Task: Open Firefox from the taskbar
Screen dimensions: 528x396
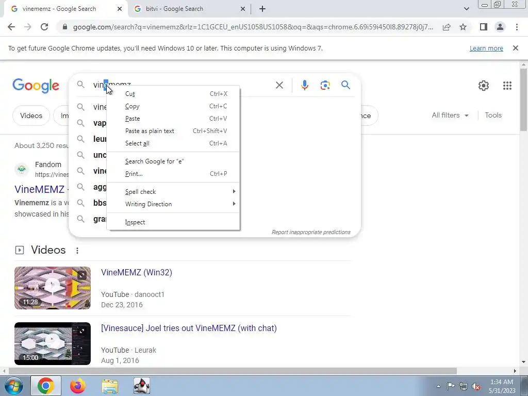Action: coord(78,386)
